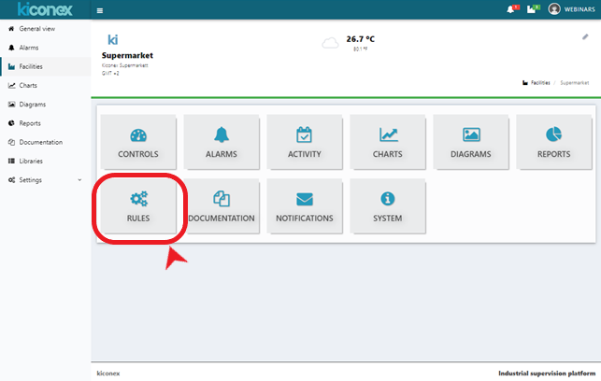
Task: Open the Documentation copy-icon tile
Action: tap(222, 207)
